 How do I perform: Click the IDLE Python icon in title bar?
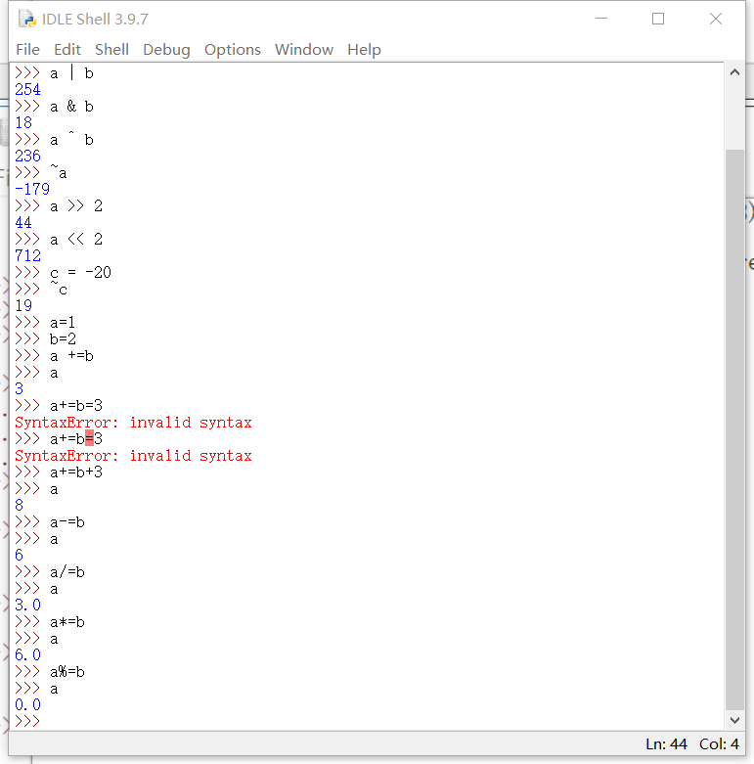[27, 19]
